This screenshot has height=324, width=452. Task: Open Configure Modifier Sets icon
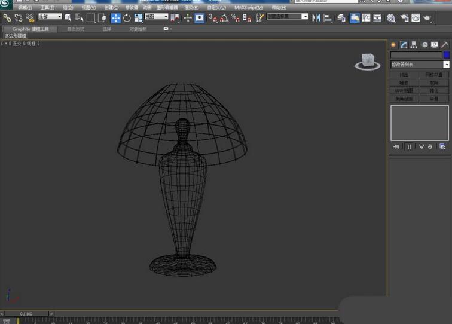click(442, 147)
